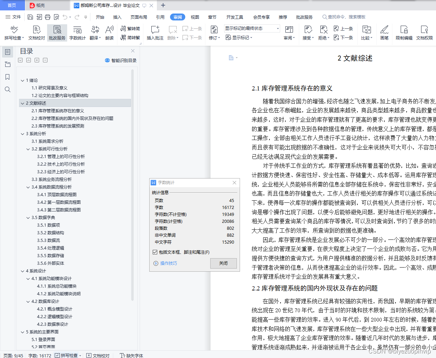Switch to the 视图 ribbon tab
Screen dimensions: 436x358
point(195,17)
